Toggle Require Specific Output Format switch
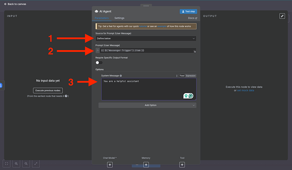 pyautogui.click(x=99, y=63)
